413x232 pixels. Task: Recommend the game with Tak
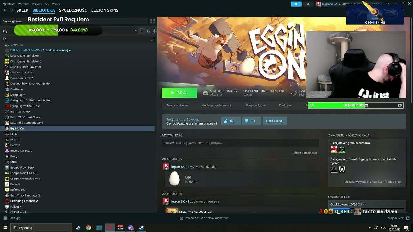(231, 121)
